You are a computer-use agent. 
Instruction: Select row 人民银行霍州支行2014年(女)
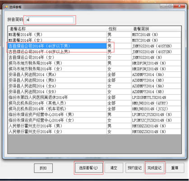[x=94, y=132]
